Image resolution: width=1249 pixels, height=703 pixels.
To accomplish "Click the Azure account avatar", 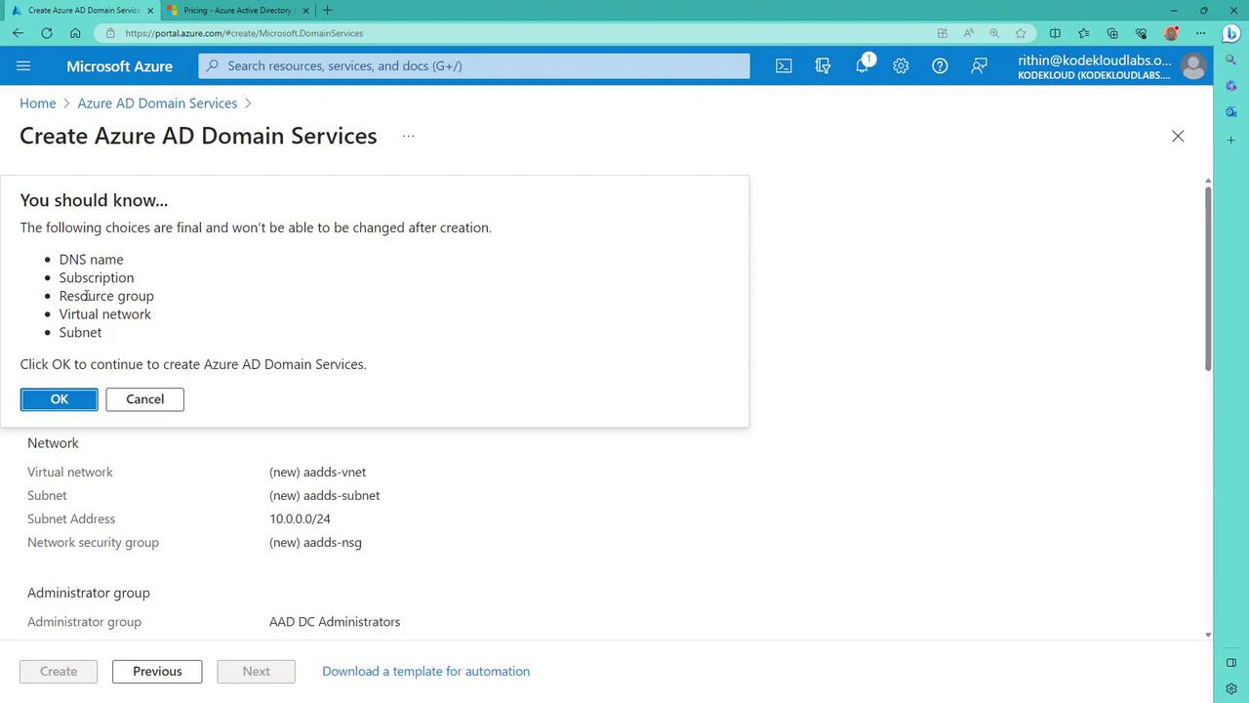I will click(1192, 65).
